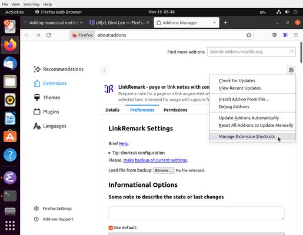This screenshot has height=235, width=303.
Task: Select Update Add-ons Automatically
Action: [x=252, y=118]
